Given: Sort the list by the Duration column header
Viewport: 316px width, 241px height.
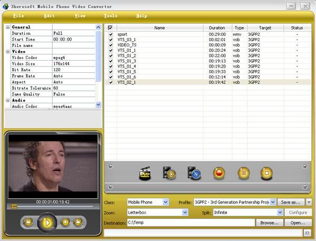Looking at the screenshot, I should pyautogui.click(x=217, y=27).
